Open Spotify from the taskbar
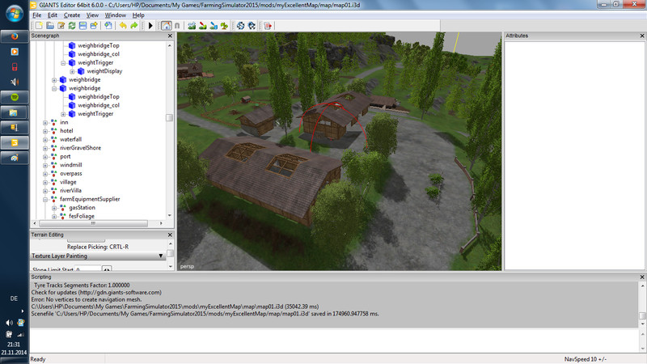Viewport: 647px width, 364px height. (x=15, y=97)
